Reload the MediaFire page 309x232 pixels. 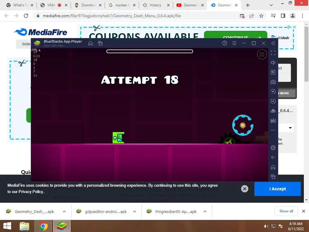26,16
